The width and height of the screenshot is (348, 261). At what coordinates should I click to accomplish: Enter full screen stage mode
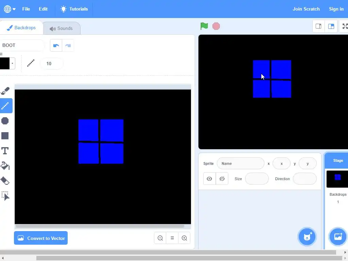(x=345, y=26)
